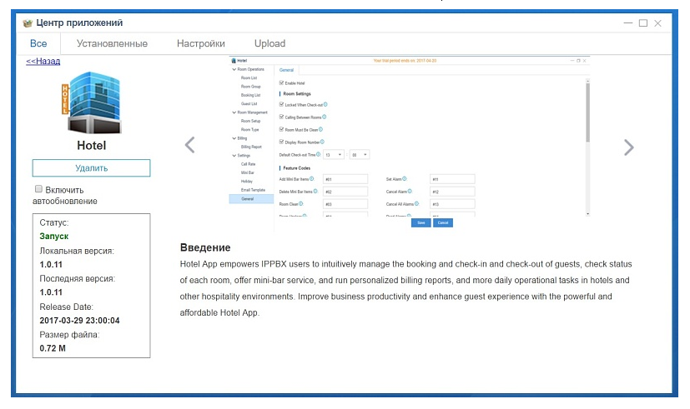690x409 pixels.
Task: Open the check-out hour dropdown showing 13
Action: [x=334, y=155]
